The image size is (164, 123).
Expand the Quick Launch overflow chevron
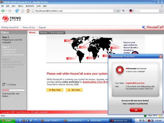coord(36,120)
